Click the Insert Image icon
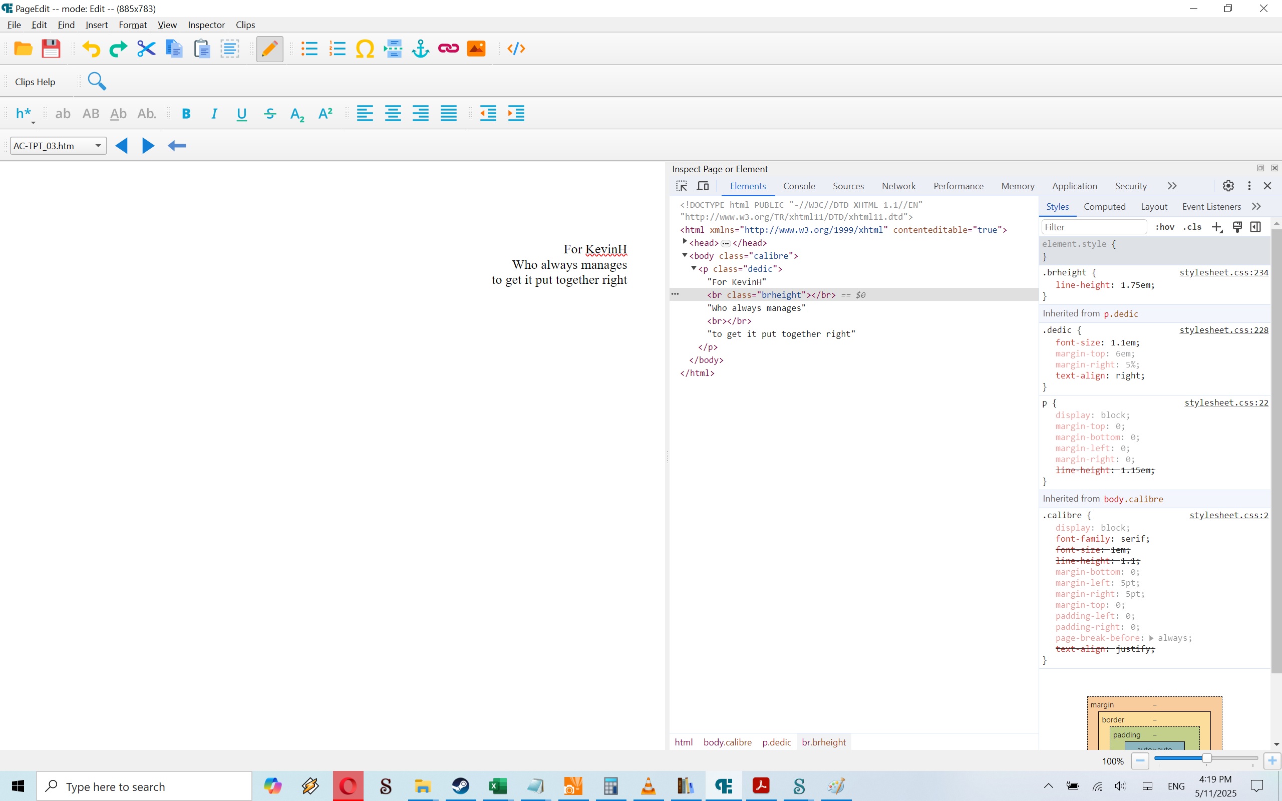The image size is (1282, 801). 476,49
